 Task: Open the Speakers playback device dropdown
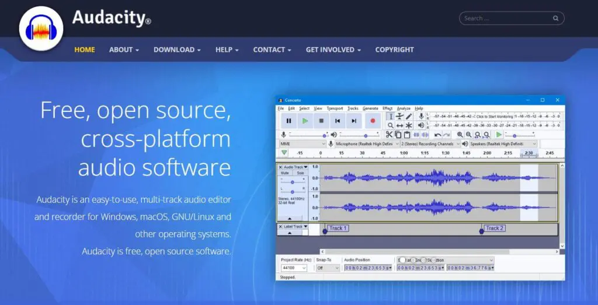503,144
